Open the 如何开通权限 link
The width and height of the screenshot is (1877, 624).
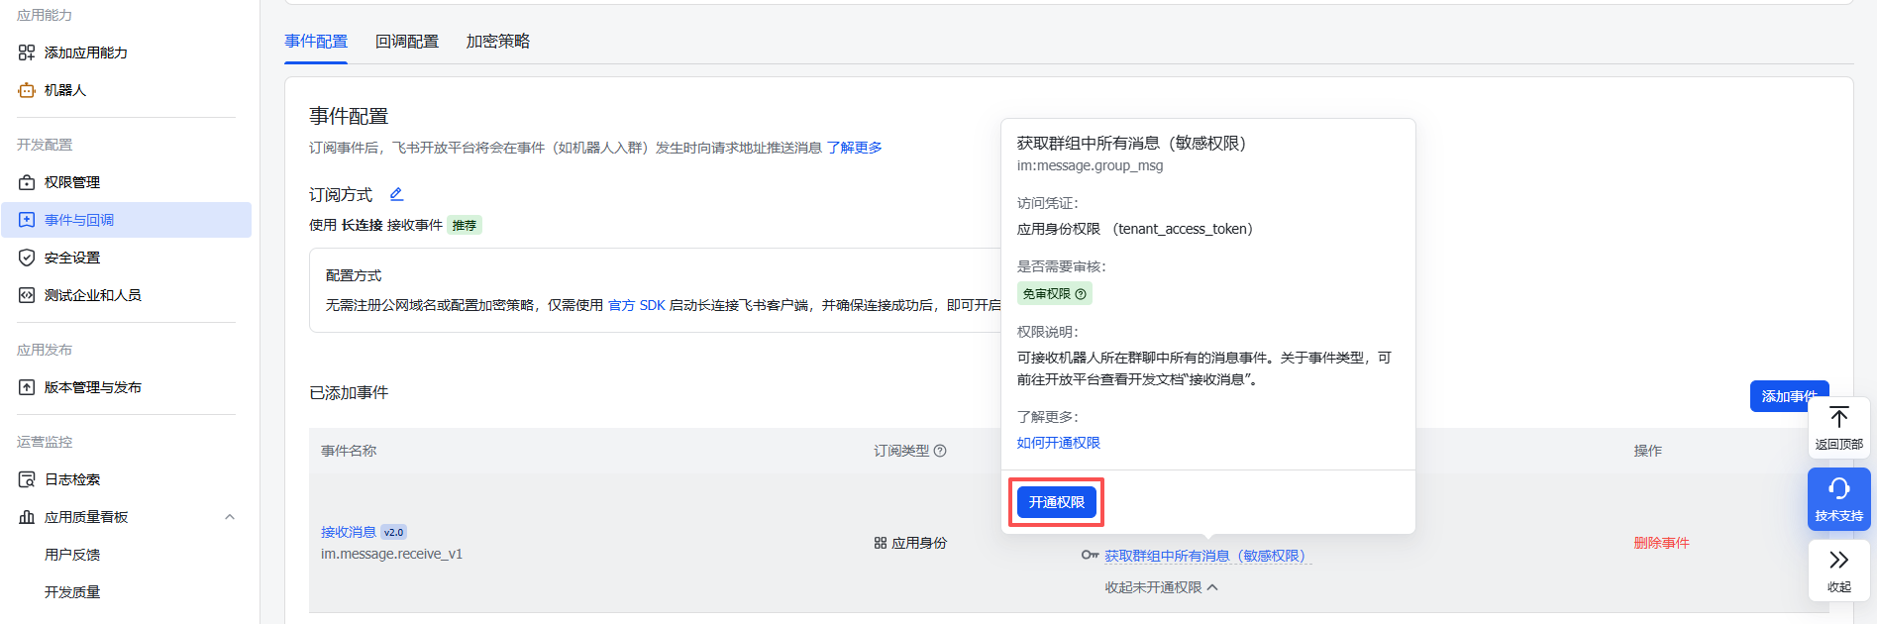point(1058,443)
